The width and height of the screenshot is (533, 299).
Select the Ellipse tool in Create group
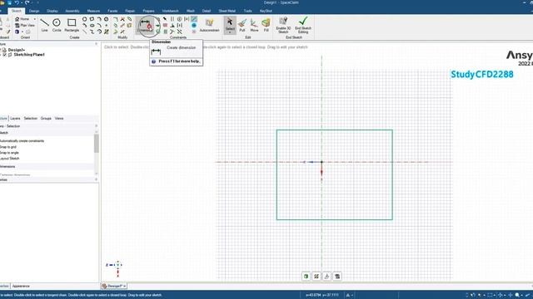[x=92, y=26]
